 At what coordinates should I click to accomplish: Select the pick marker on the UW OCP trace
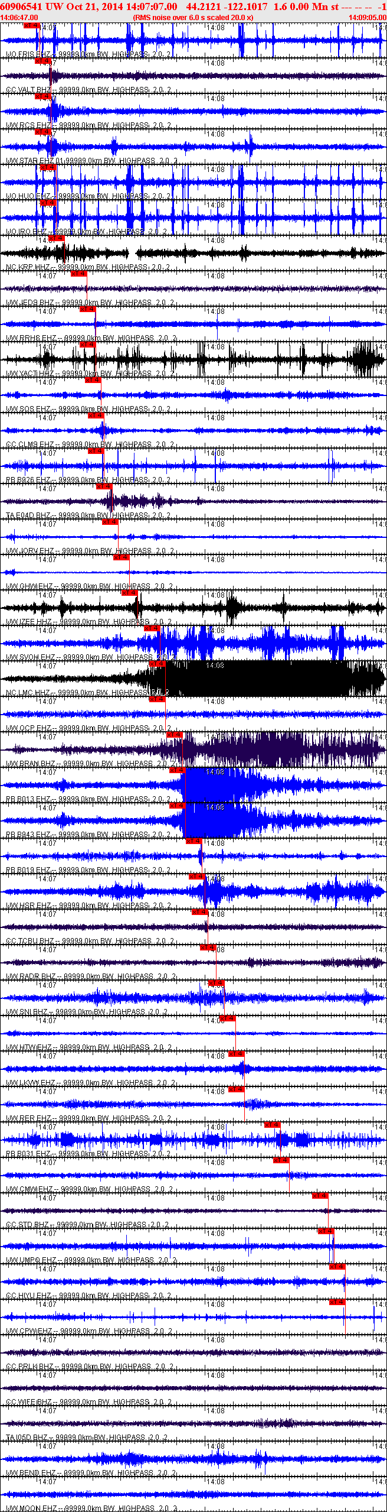(158, 699)
